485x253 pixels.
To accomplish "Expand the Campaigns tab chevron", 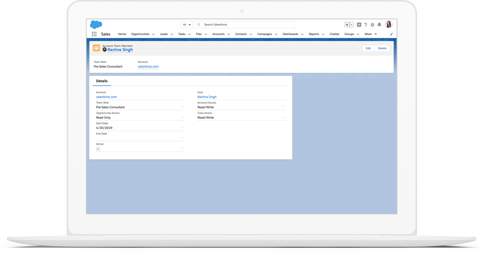I will pyautogui.click(x=276, y=35).
